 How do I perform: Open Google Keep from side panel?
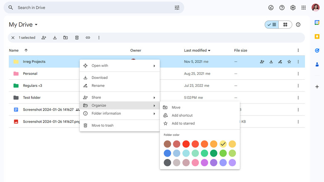317,37
